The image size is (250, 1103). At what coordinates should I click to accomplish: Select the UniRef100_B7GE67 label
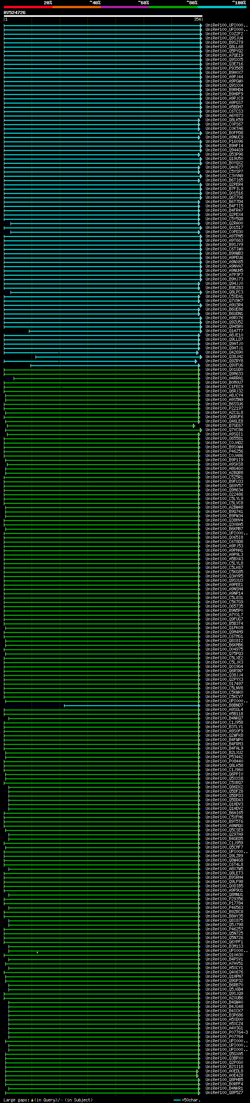[x=224, y=426]
